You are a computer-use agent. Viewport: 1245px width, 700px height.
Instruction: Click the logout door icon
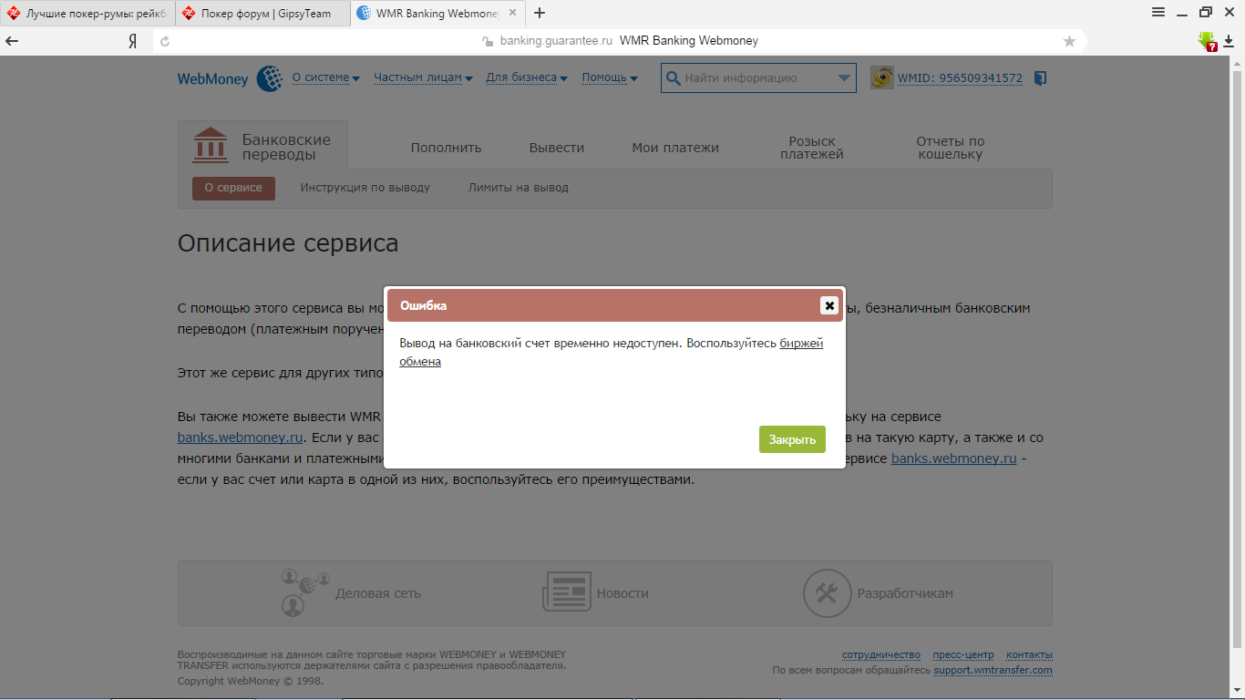(1041, 78)
